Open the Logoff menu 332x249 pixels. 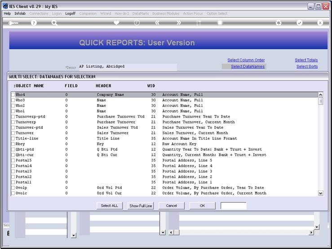pos(70,13)
